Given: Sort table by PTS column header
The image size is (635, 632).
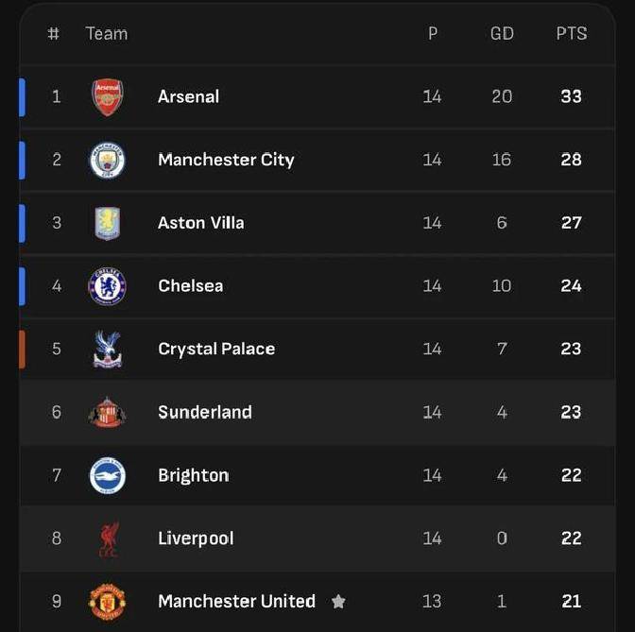Looking at the screenshot, I should coord(571,33).
